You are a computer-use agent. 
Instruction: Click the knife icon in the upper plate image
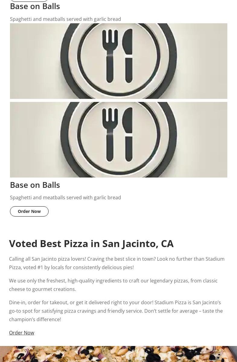128,56
